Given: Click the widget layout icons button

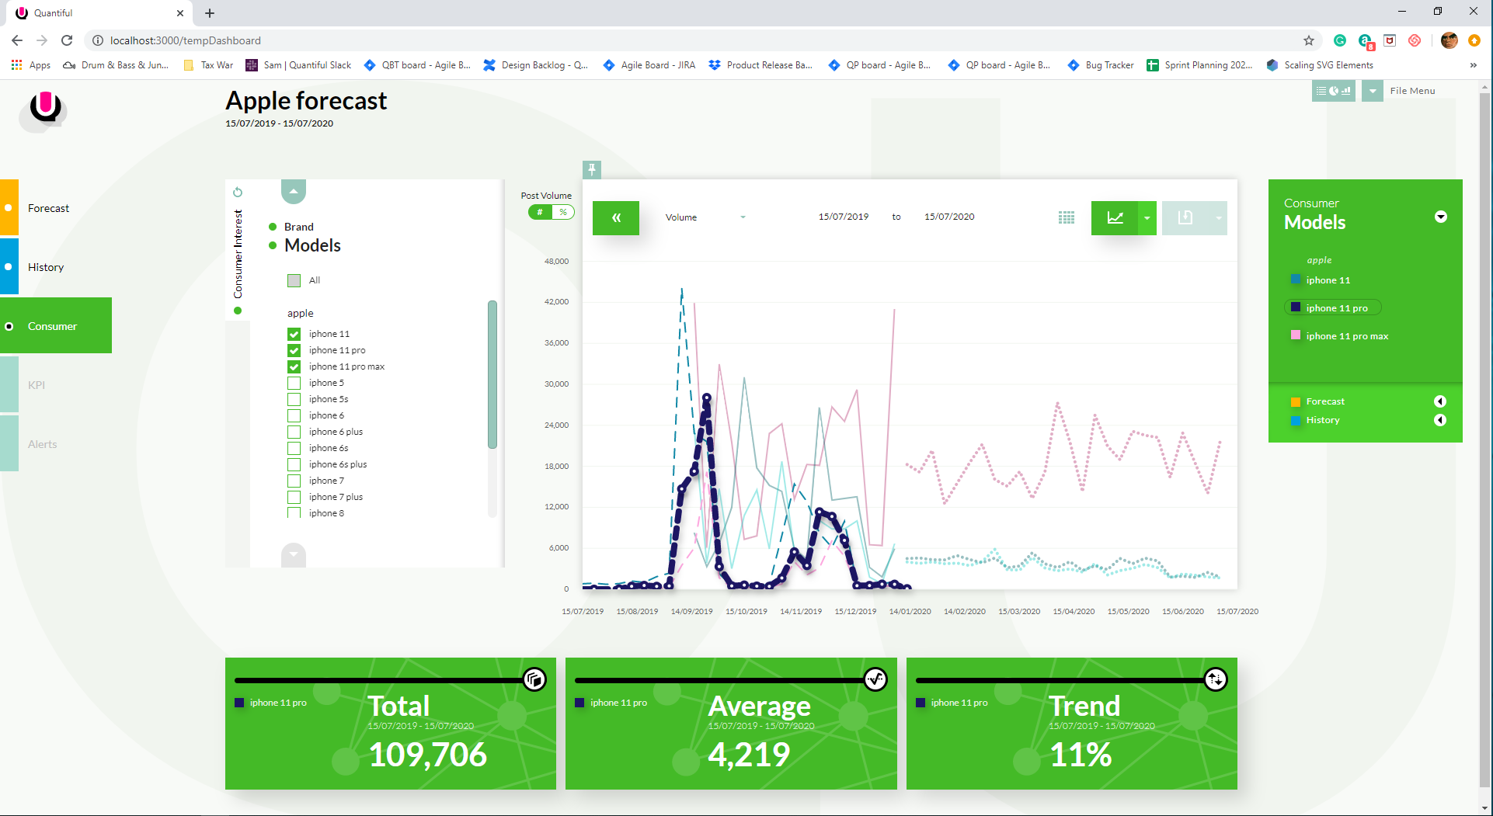Looking at the screenshot, I should pos(1333,91).
